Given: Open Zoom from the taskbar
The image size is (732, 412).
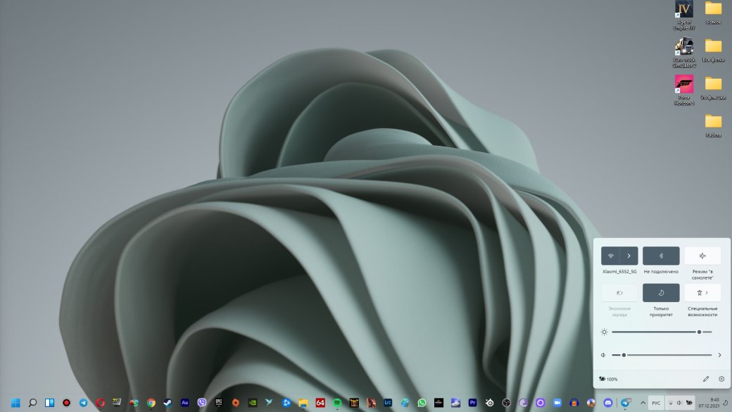Looking at the screenshot, I should click(x=557, y=403).
